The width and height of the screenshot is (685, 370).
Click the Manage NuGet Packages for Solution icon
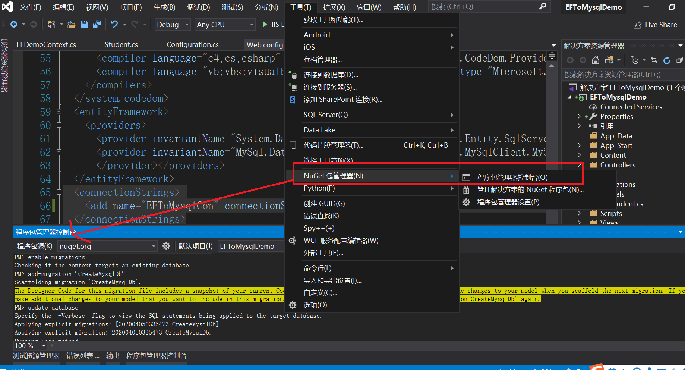466,190
